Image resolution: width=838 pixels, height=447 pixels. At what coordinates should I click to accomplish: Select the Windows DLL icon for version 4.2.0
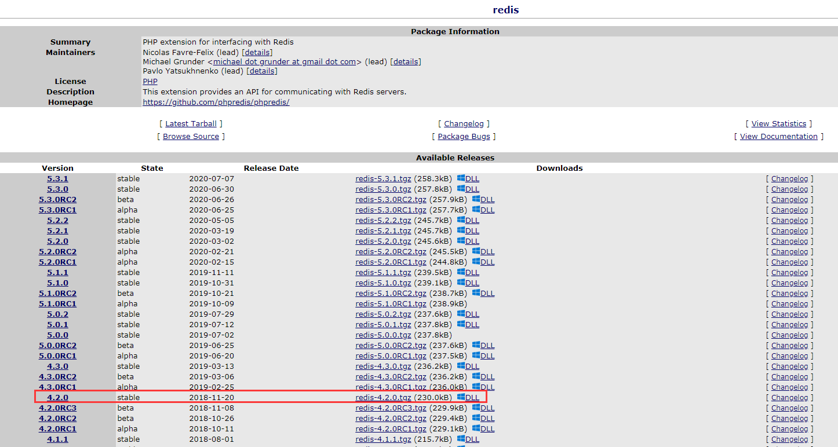(462, 397)
